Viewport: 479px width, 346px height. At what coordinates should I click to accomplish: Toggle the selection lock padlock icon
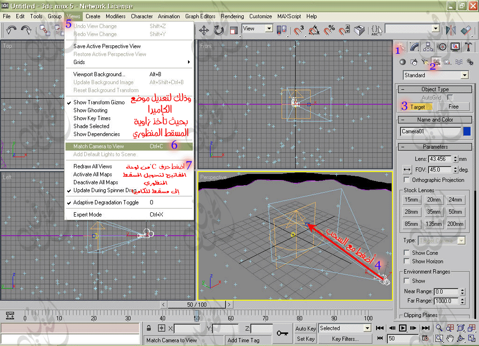[149, 328]
